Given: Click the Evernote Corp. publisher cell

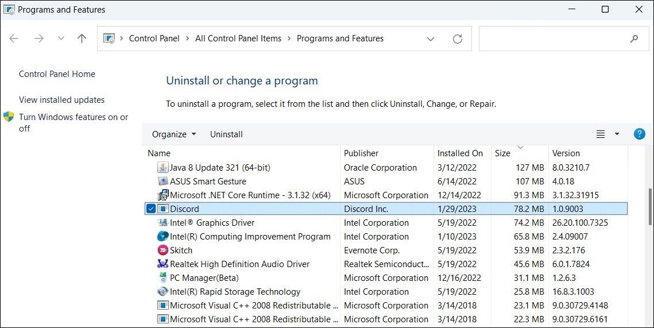Looking at the screenshot, I should pos(371,250).
